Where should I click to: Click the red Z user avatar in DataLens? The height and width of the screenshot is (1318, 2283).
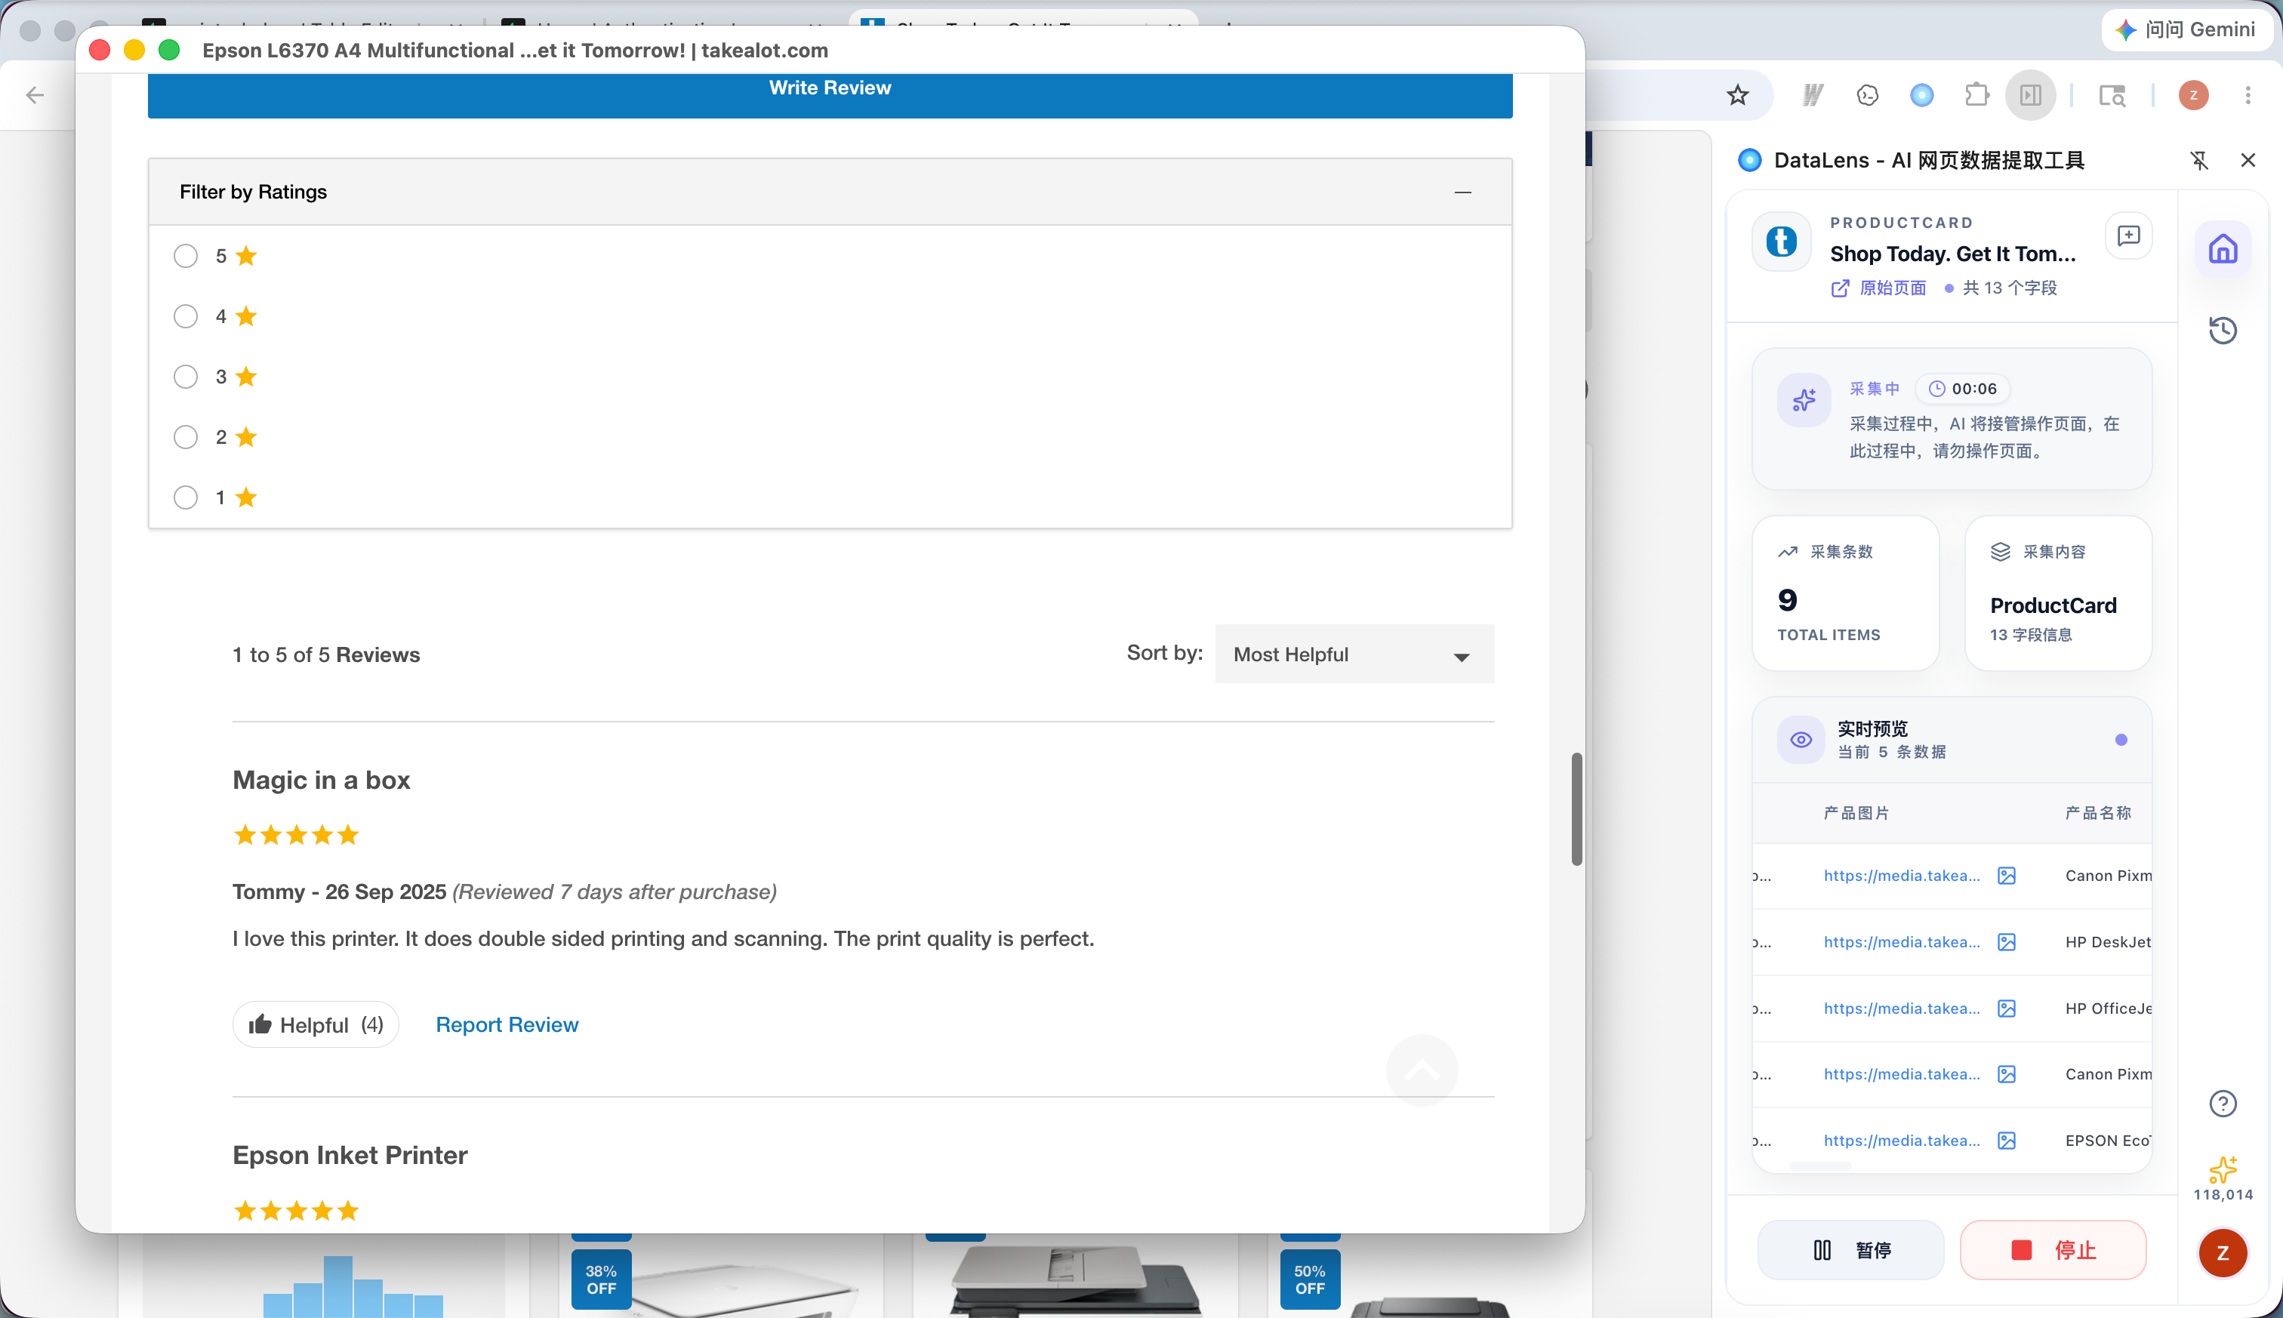pyautogui.click(x=2223, y=1253)
